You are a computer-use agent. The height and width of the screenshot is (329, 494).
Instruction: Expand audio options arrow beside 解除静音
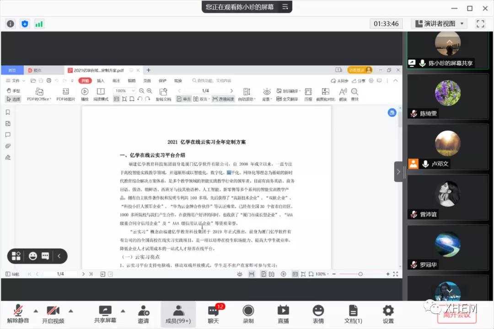click(x=36, y=311)
